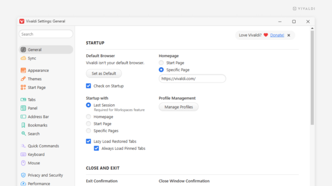Select Start Page as Homepage option
Image resolution: width=332 pixels, height=186 pixels.
[x=161, y=63]
